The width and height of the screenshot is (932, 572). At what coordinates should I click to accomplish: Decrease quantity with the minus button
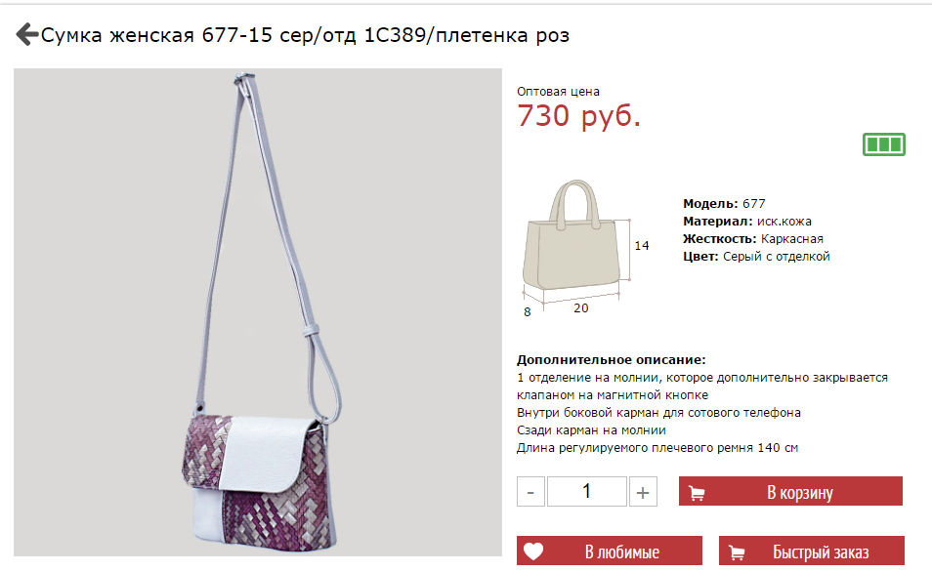(530, 492)
